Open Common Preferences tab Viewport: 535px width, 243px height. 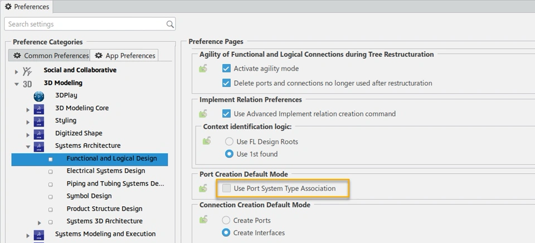coord(50,56)
